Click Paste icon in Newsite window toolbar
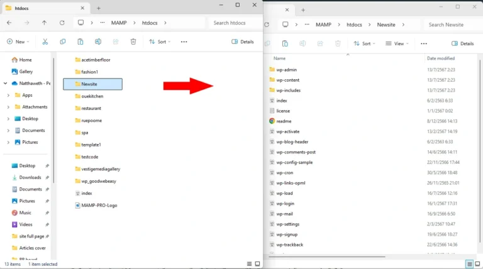The width and height of the screenshot is (483, 269). (x=285, y=43)
